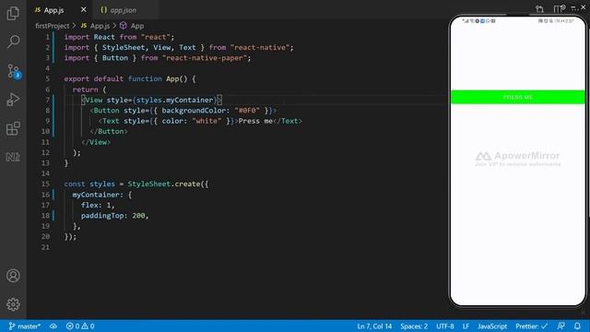Tap the green PRESS ME button on the phone
The height and width of the screenshot is (332, 590).
coord(518,97)
